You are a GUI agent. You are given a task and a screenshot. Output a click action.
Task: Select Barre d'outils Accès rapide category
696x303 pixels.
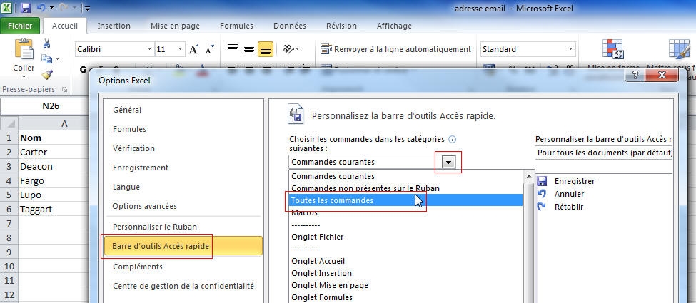click(183, 246)
